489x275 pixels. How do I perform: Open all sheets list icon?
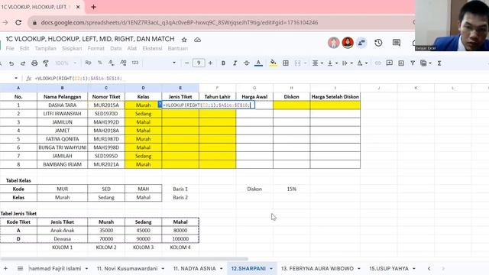pos(21,268)
